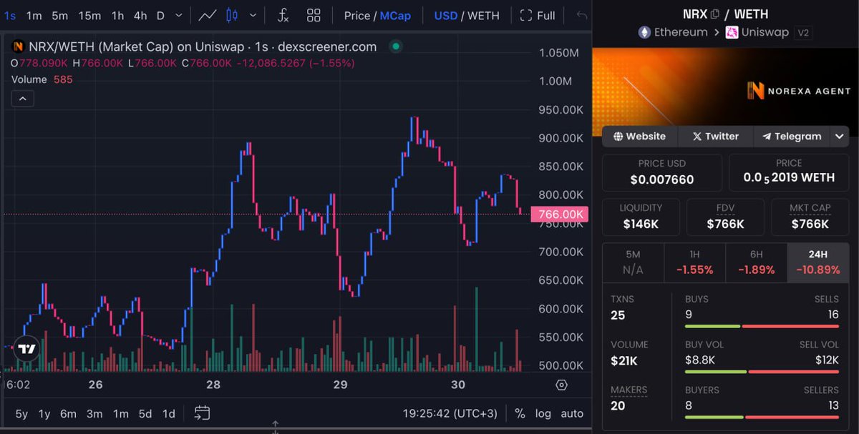
Task: Click the V2 version badge
Action: (804, 33)
